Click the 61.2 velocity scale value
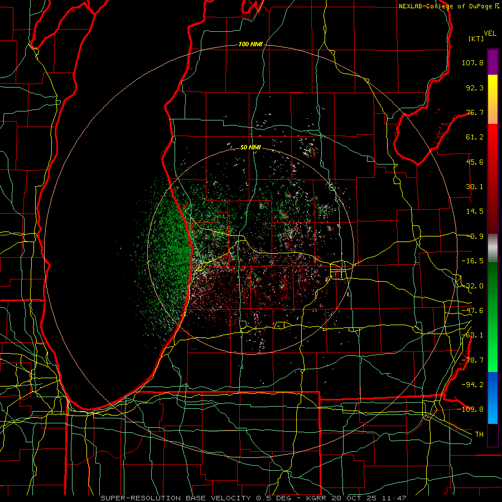This screenshot has width=502, height=502. [x=475, y=137]
